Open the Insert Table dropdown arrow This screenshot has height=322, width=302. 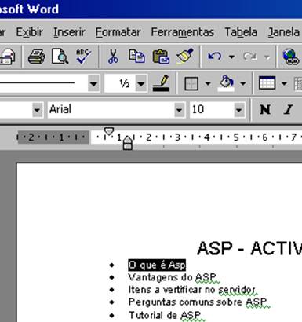[284, 84]
